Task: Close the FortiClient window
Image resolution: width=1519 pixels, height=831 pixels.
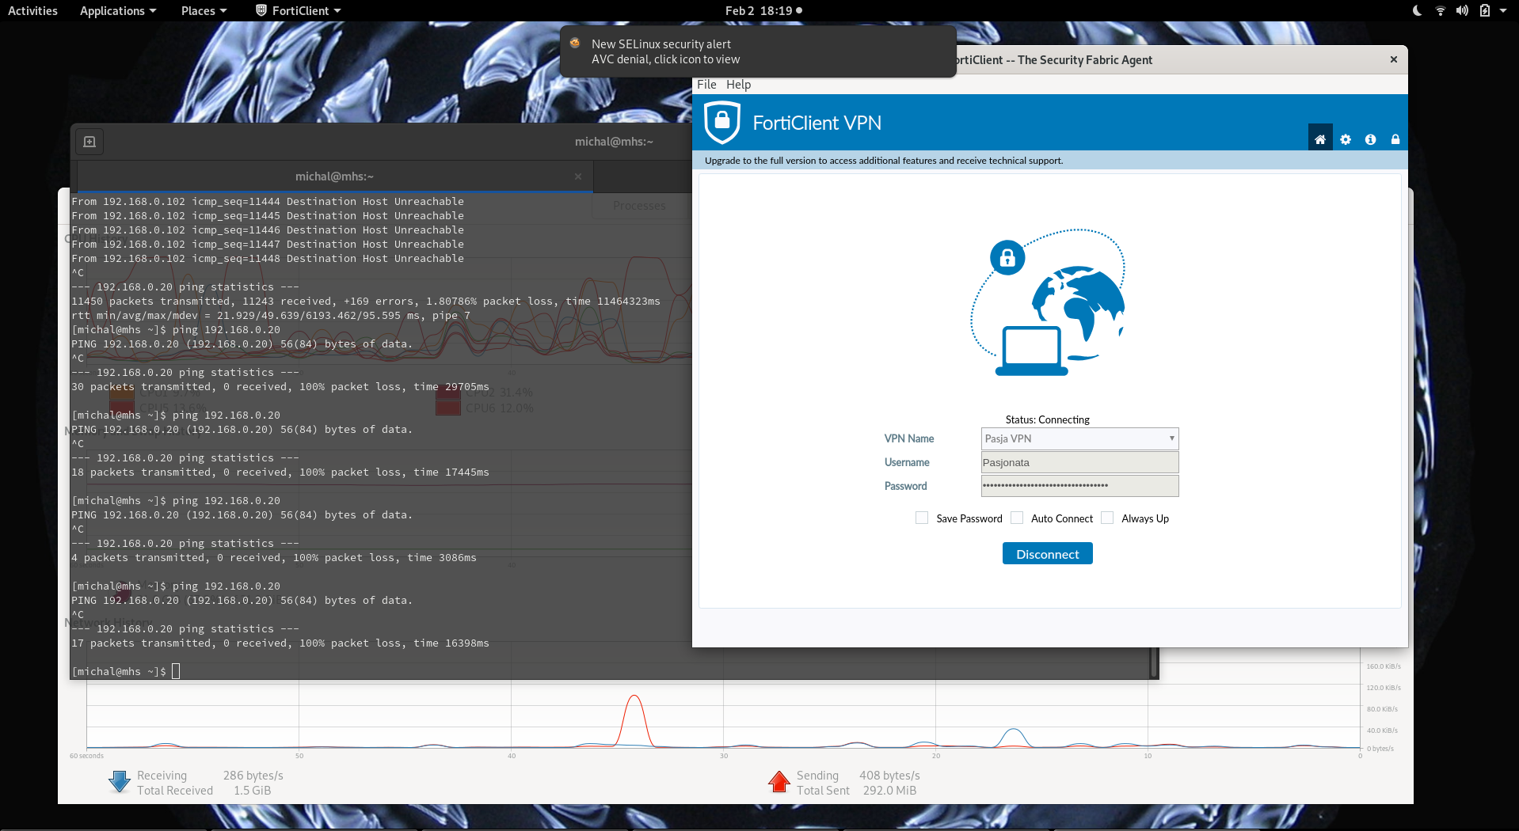Action: [1394, 59]
